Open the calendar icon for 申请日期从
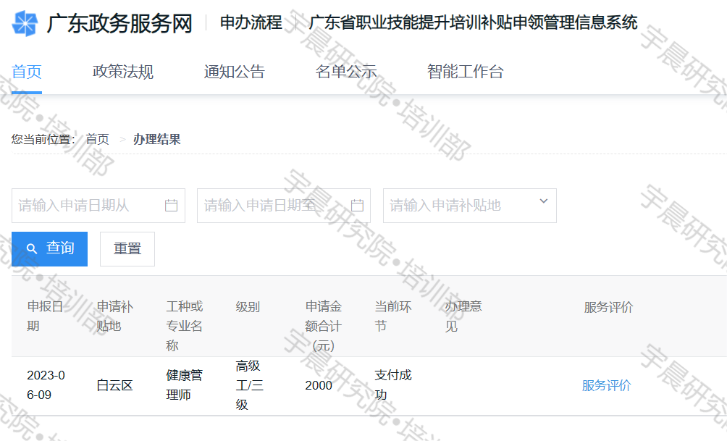This screenshot has height=441, width=727. pos(171,206)
